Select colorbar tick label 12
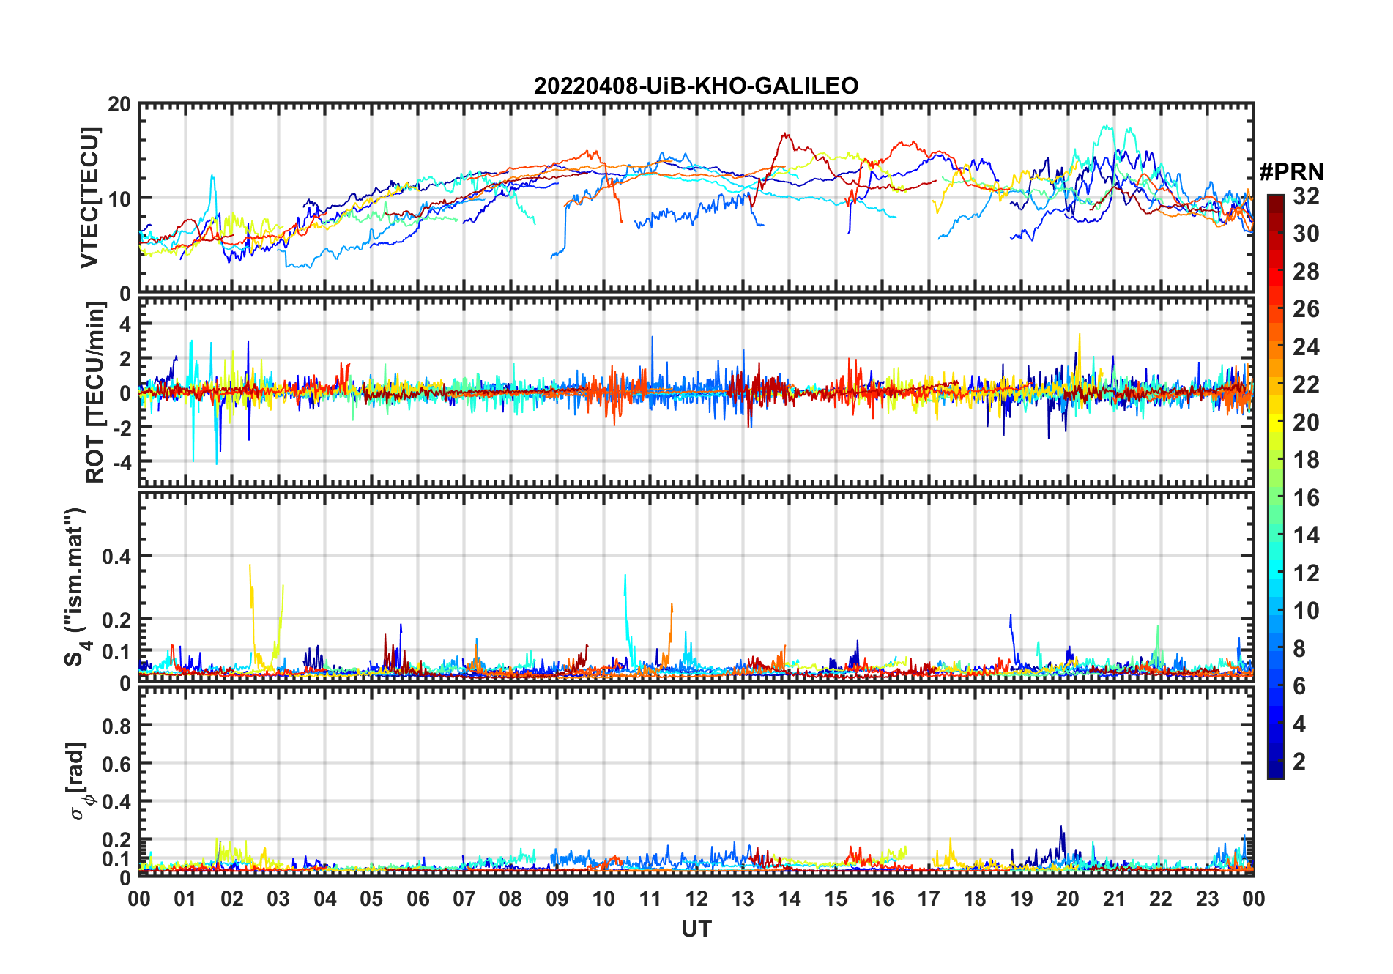The image size is (1393, 974). [x=1306, y=573]
